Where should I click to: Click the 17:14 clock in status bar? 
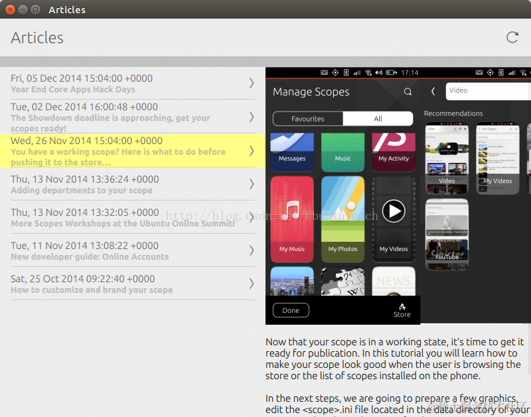pos(410,72)
